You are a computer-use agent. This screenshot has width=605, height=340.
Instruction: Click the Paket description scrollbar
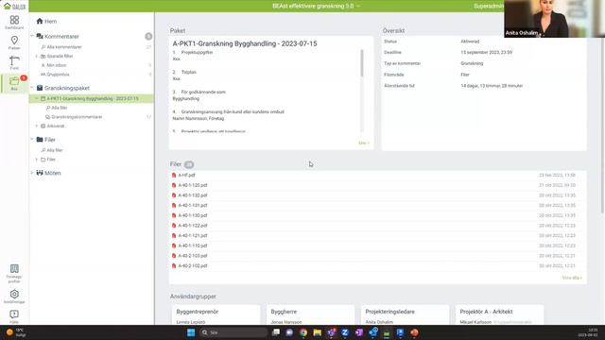pyautogui.click(x=362, y=63)
